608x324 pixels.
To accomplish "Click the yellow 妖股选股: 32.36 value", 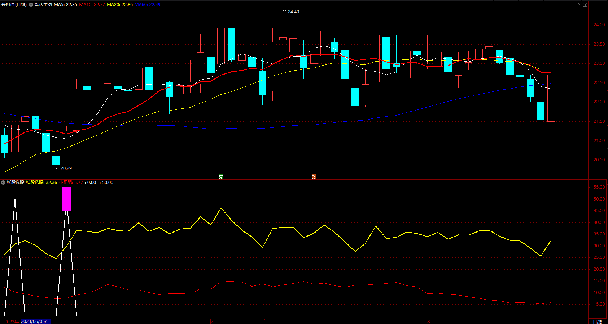I will click(41, 183).
